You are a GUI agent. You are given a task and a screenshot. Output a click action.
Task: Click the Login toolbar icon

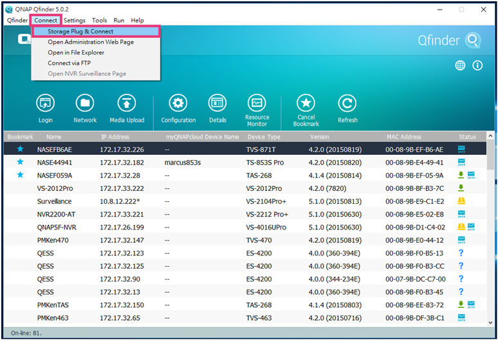coord(46,103)
